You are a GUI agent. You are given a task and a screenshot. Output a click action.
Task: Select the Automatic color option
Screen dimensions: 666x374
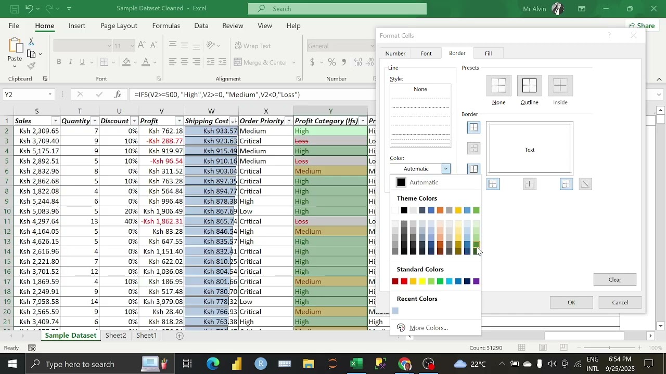(x=436, y=182)
